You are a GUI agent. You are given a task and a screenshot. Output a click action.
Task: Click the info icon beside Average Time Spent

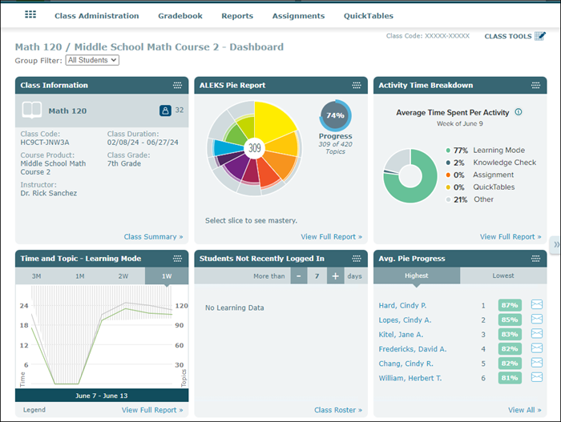pos(519,112)
